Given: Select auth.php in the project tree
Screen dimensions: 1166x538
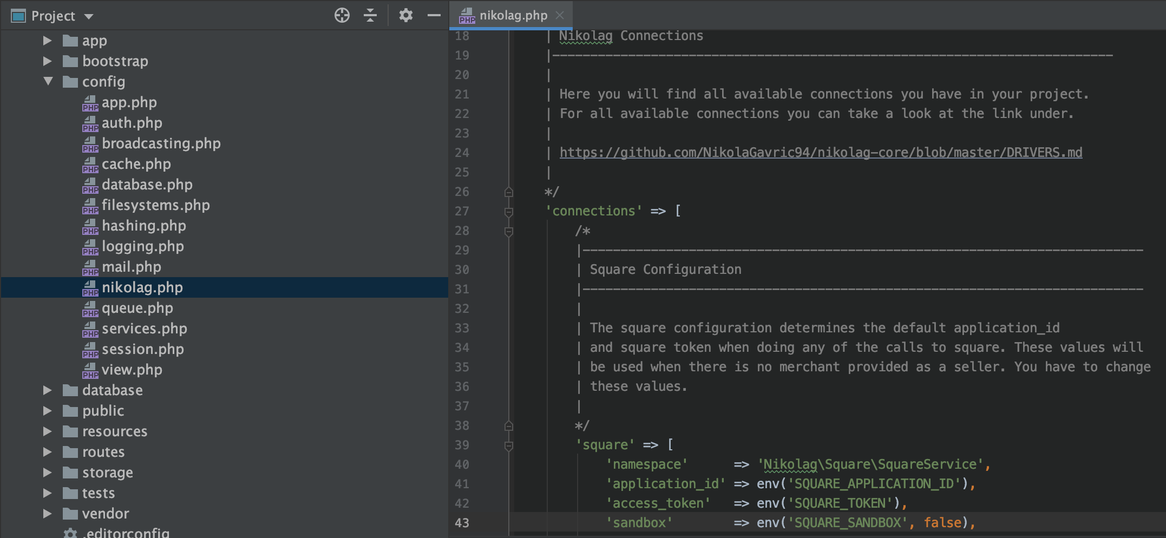Looking at the screenshot, I should coord(132,123).
